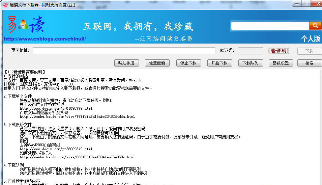Click the 开始下载 button
This screenshot has width=322, height=185.
click(x=219, y=63)
